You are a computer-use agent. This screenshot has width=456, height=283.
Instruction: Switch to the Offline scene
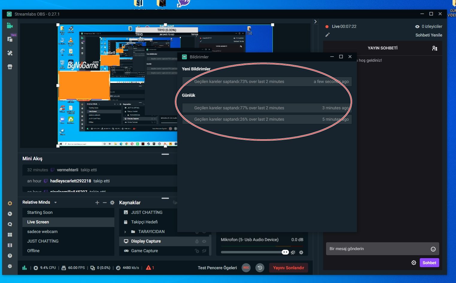(68, 251)
